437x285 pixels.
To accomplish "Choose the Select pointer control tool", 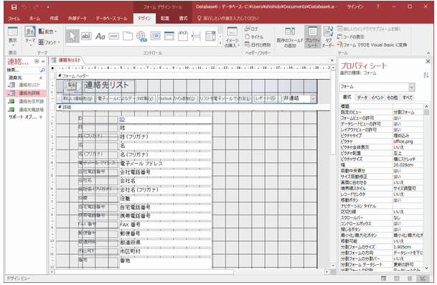I will pyautogui.click(x=72, y=36).
